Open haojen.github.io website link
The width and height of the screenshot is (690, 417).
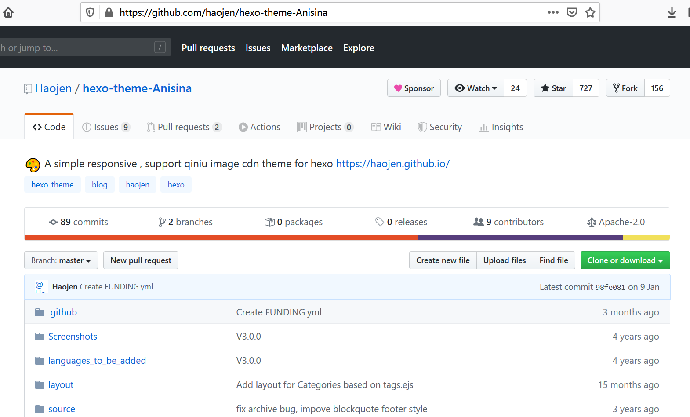pos(393,164)
